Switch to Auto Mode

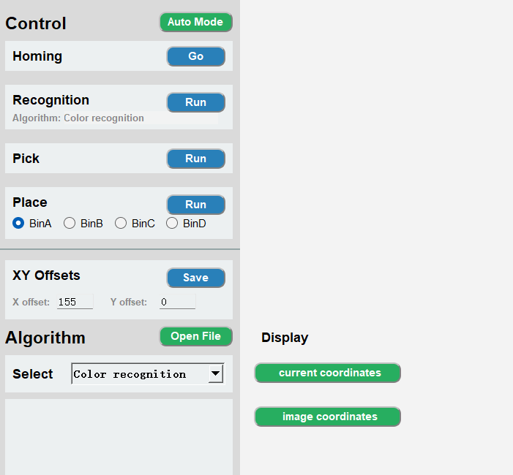[195, 22]
